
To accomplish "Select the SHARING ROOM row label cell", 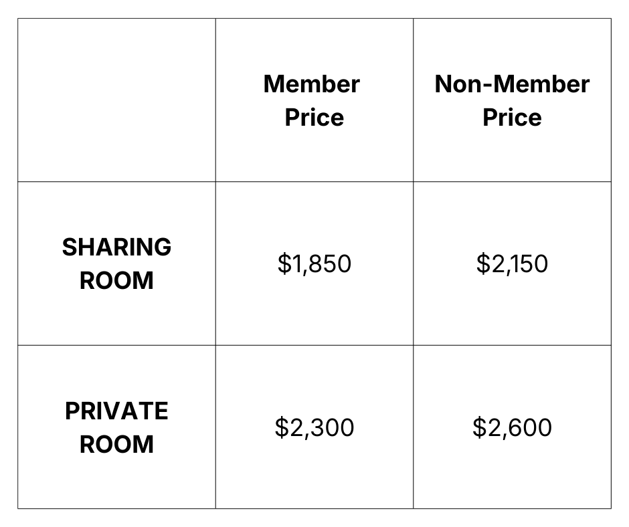I will [x=116, y=263].
